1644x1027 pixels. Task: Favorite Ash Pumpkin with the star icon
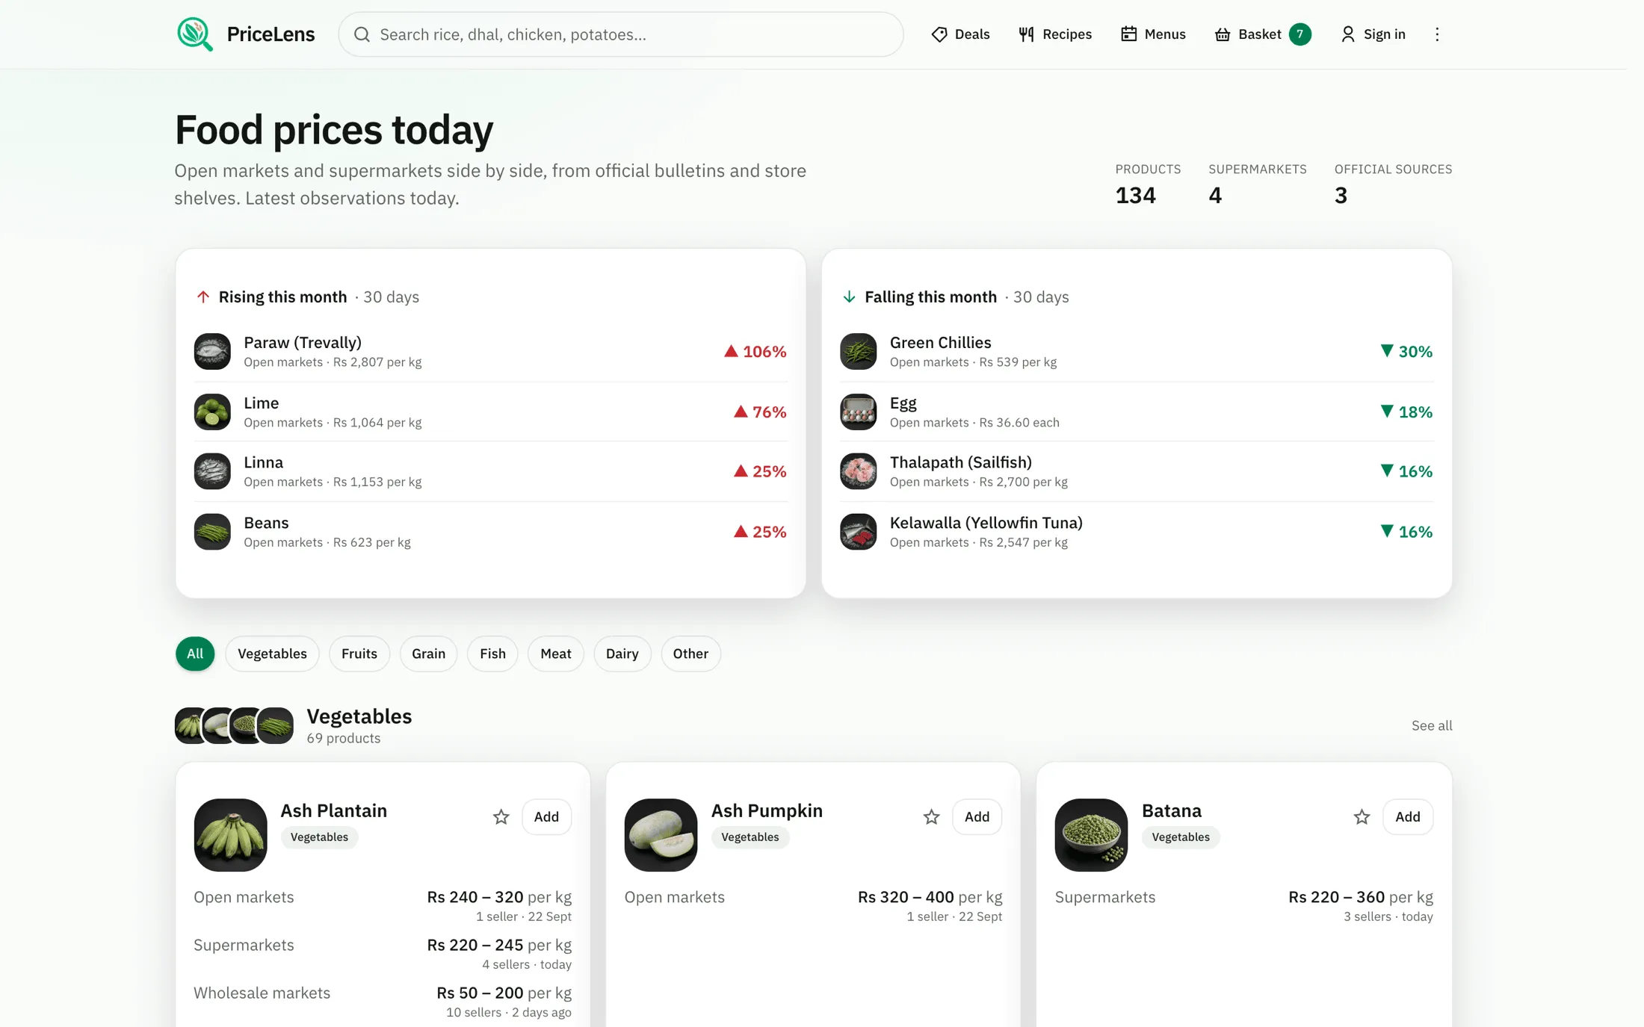(931, 817)
